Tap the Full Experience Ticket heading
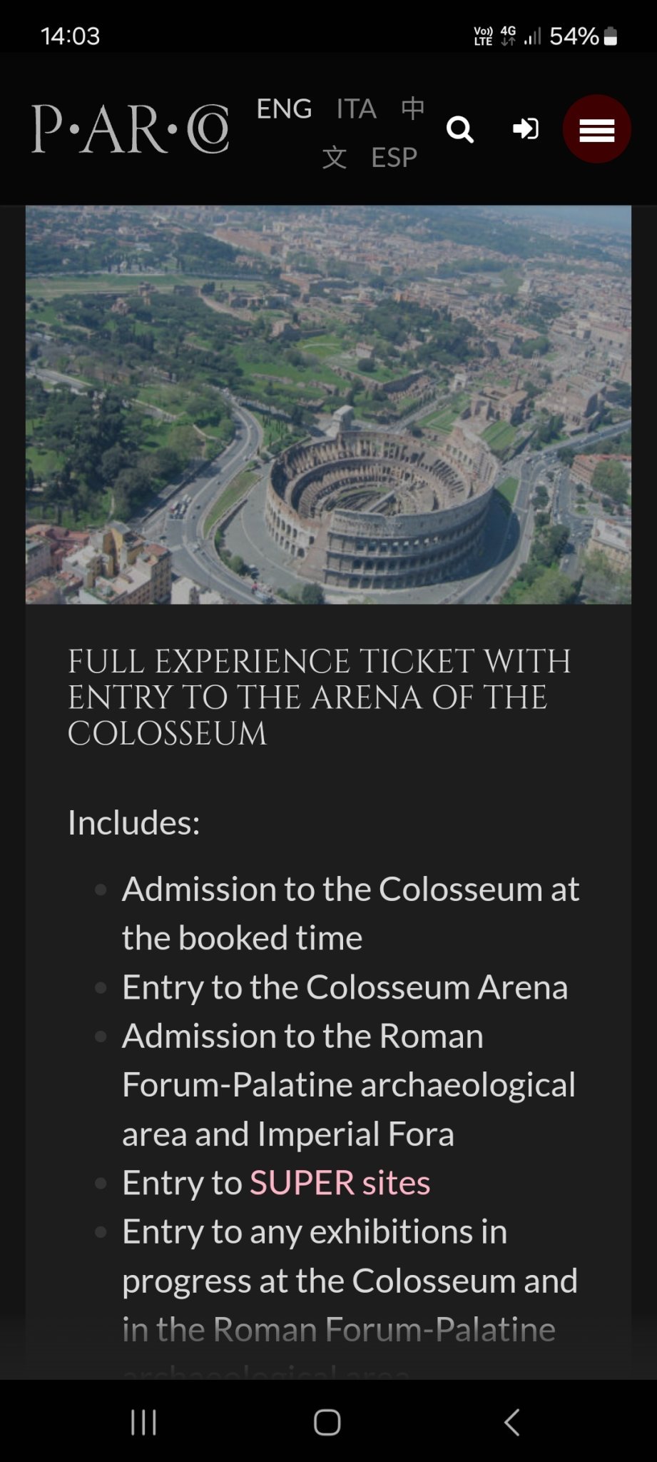Screen dimensions: 657x1462 coord(319,697)
